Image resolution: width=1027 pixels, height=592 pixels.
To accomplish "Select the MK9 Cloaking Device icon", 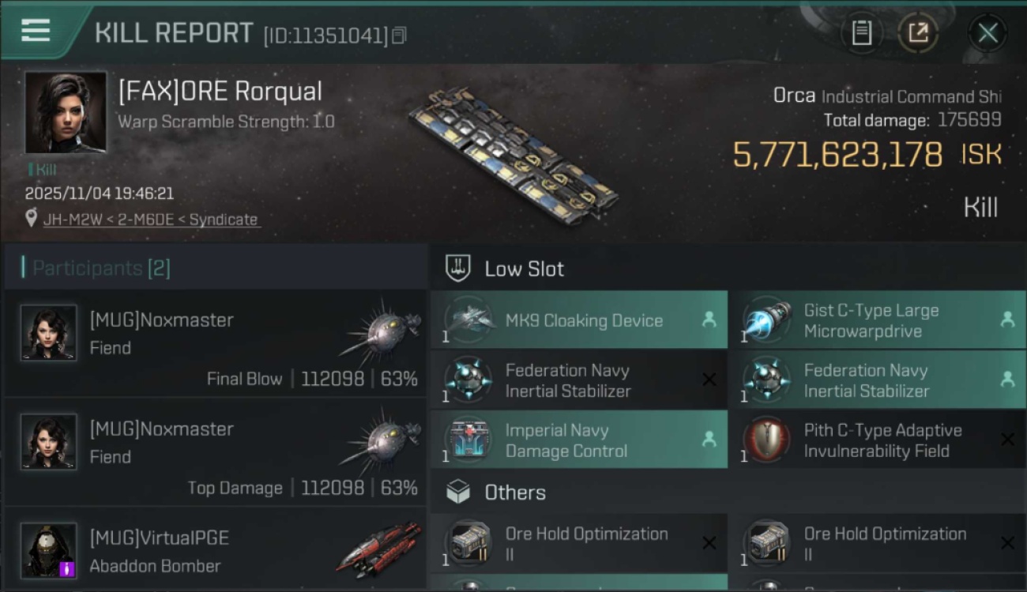I will click(x=469, y=320).
